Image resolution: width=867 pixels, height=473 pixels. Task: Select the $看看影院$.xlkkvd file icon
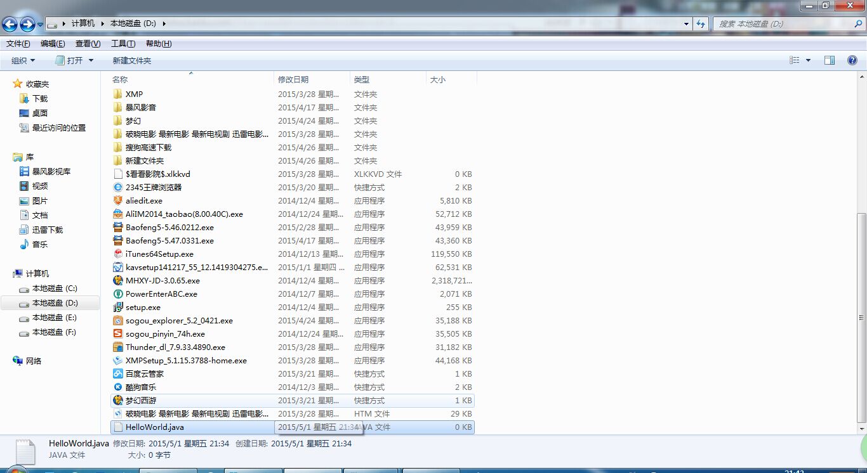coord(117,174)
